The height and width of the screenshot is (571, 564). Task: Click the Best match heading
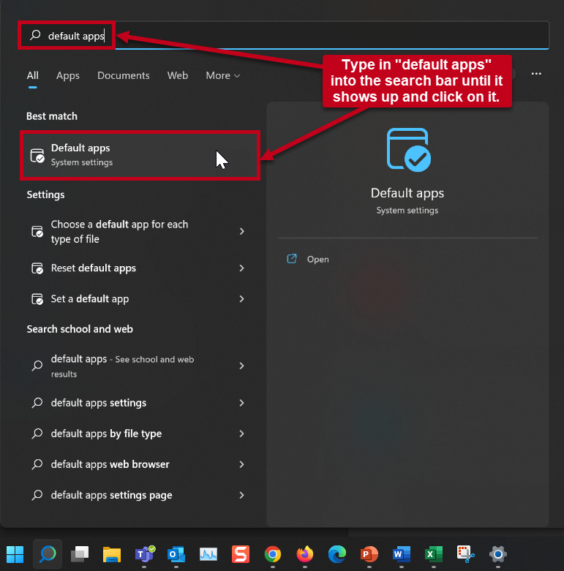(x=52, y=116)
